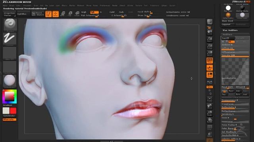254x142 pixels.
Task: Toggle the Edit mode button
Action: (x=48, y=14)
